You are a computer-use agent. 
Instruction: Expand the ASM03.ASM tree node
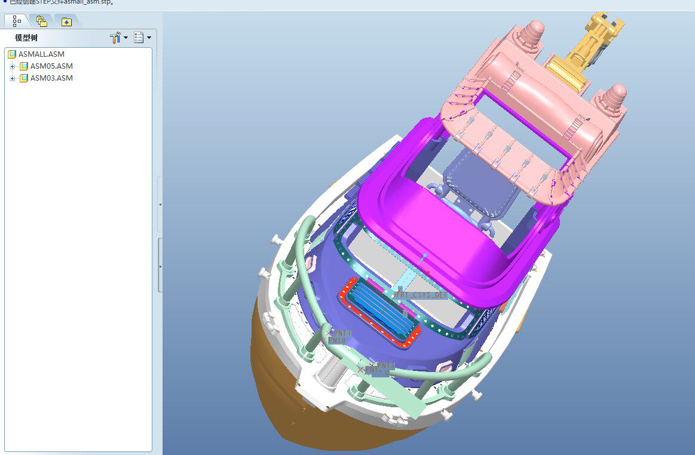(x=13, y=78)
